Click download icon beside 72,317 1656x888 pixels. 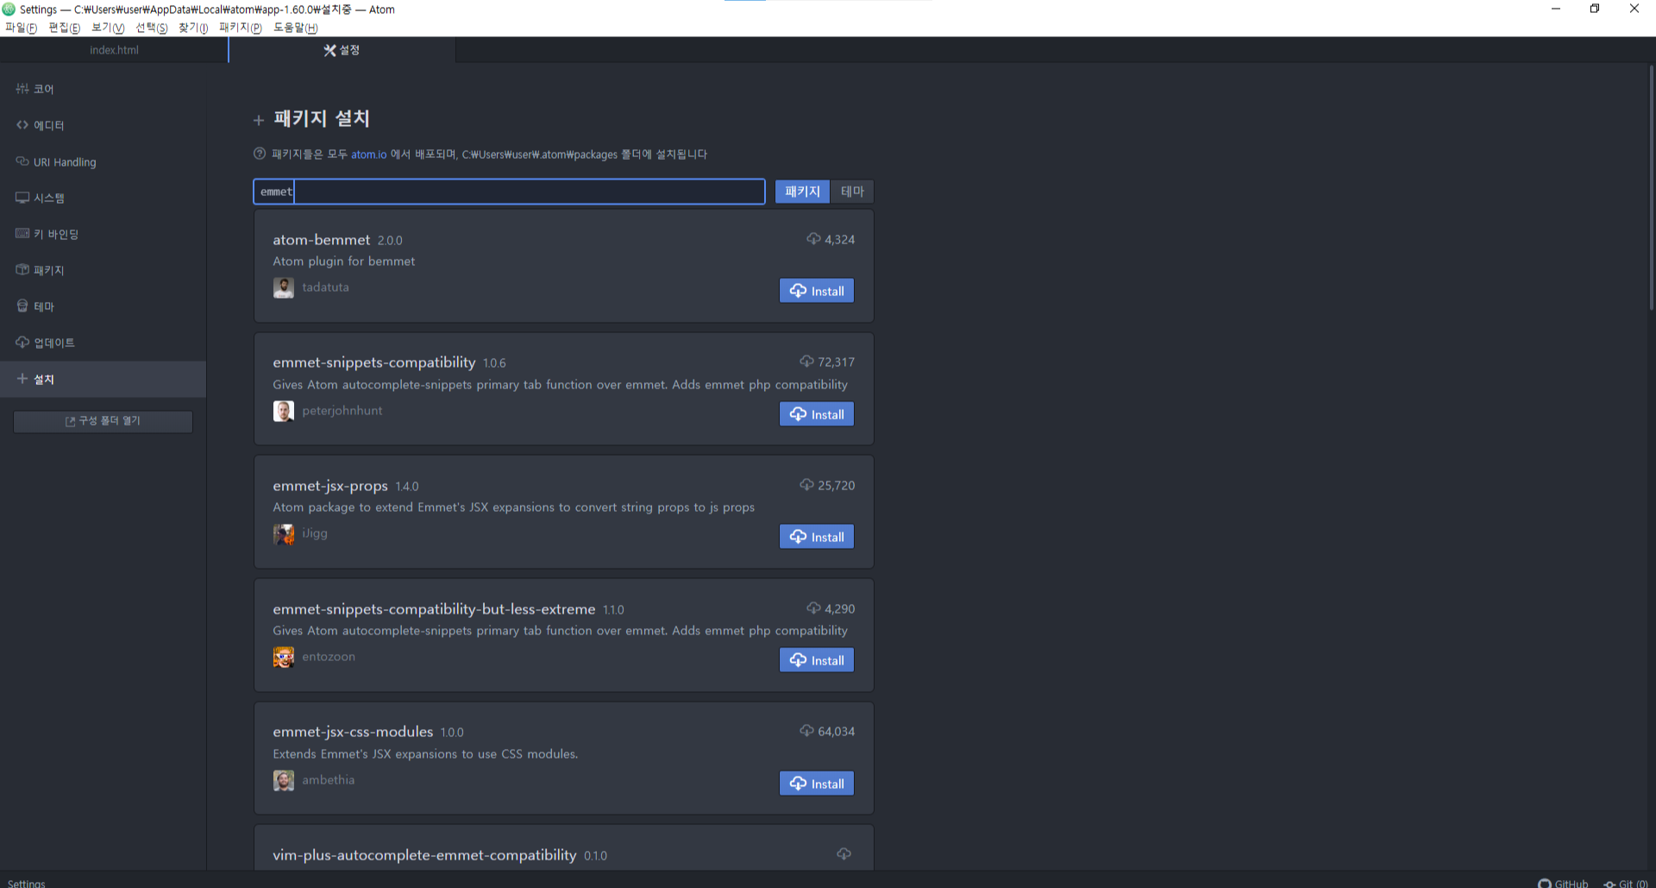(x=806, y=362)
